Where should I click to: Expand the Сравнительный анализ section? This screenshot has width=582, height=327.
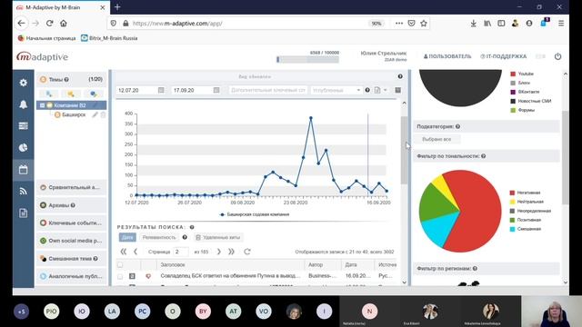(x=71, y=187)
